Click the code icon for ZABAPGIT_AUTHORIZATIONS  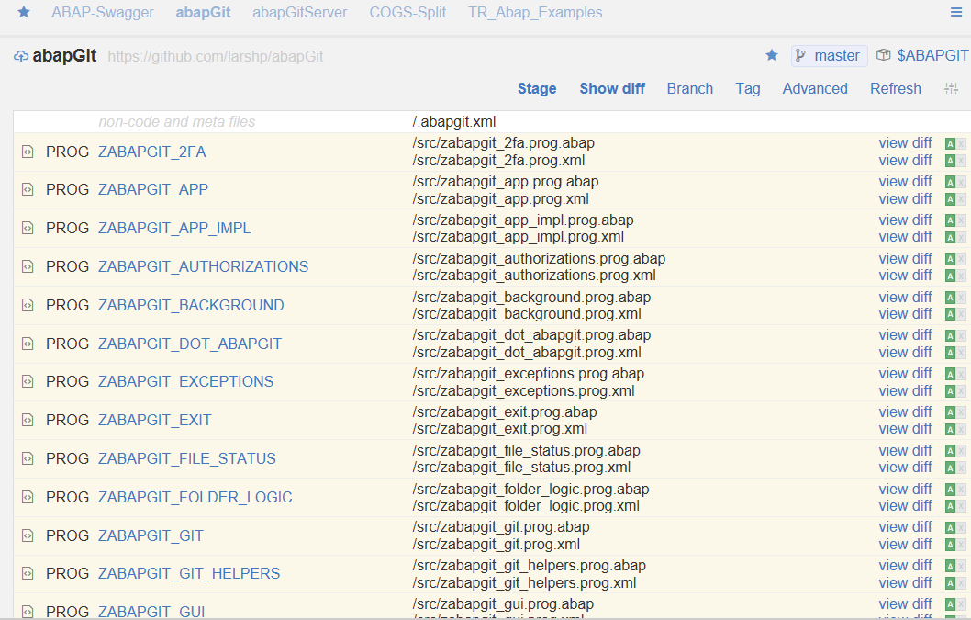[28, 266]
